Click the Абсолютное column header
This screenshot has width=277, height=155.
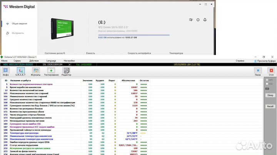[128, 80]
